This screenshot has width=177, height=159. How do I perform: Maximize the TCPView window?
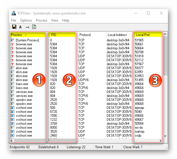click(x=148, y=13)
